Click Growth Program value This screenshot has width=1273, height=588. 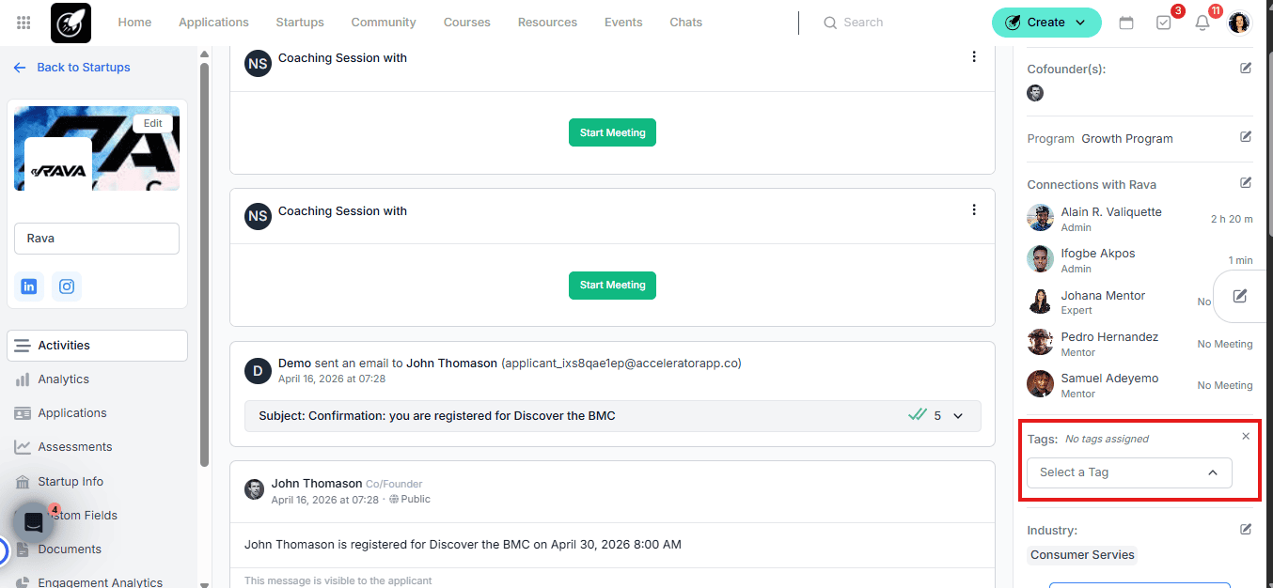point(1127,138)
